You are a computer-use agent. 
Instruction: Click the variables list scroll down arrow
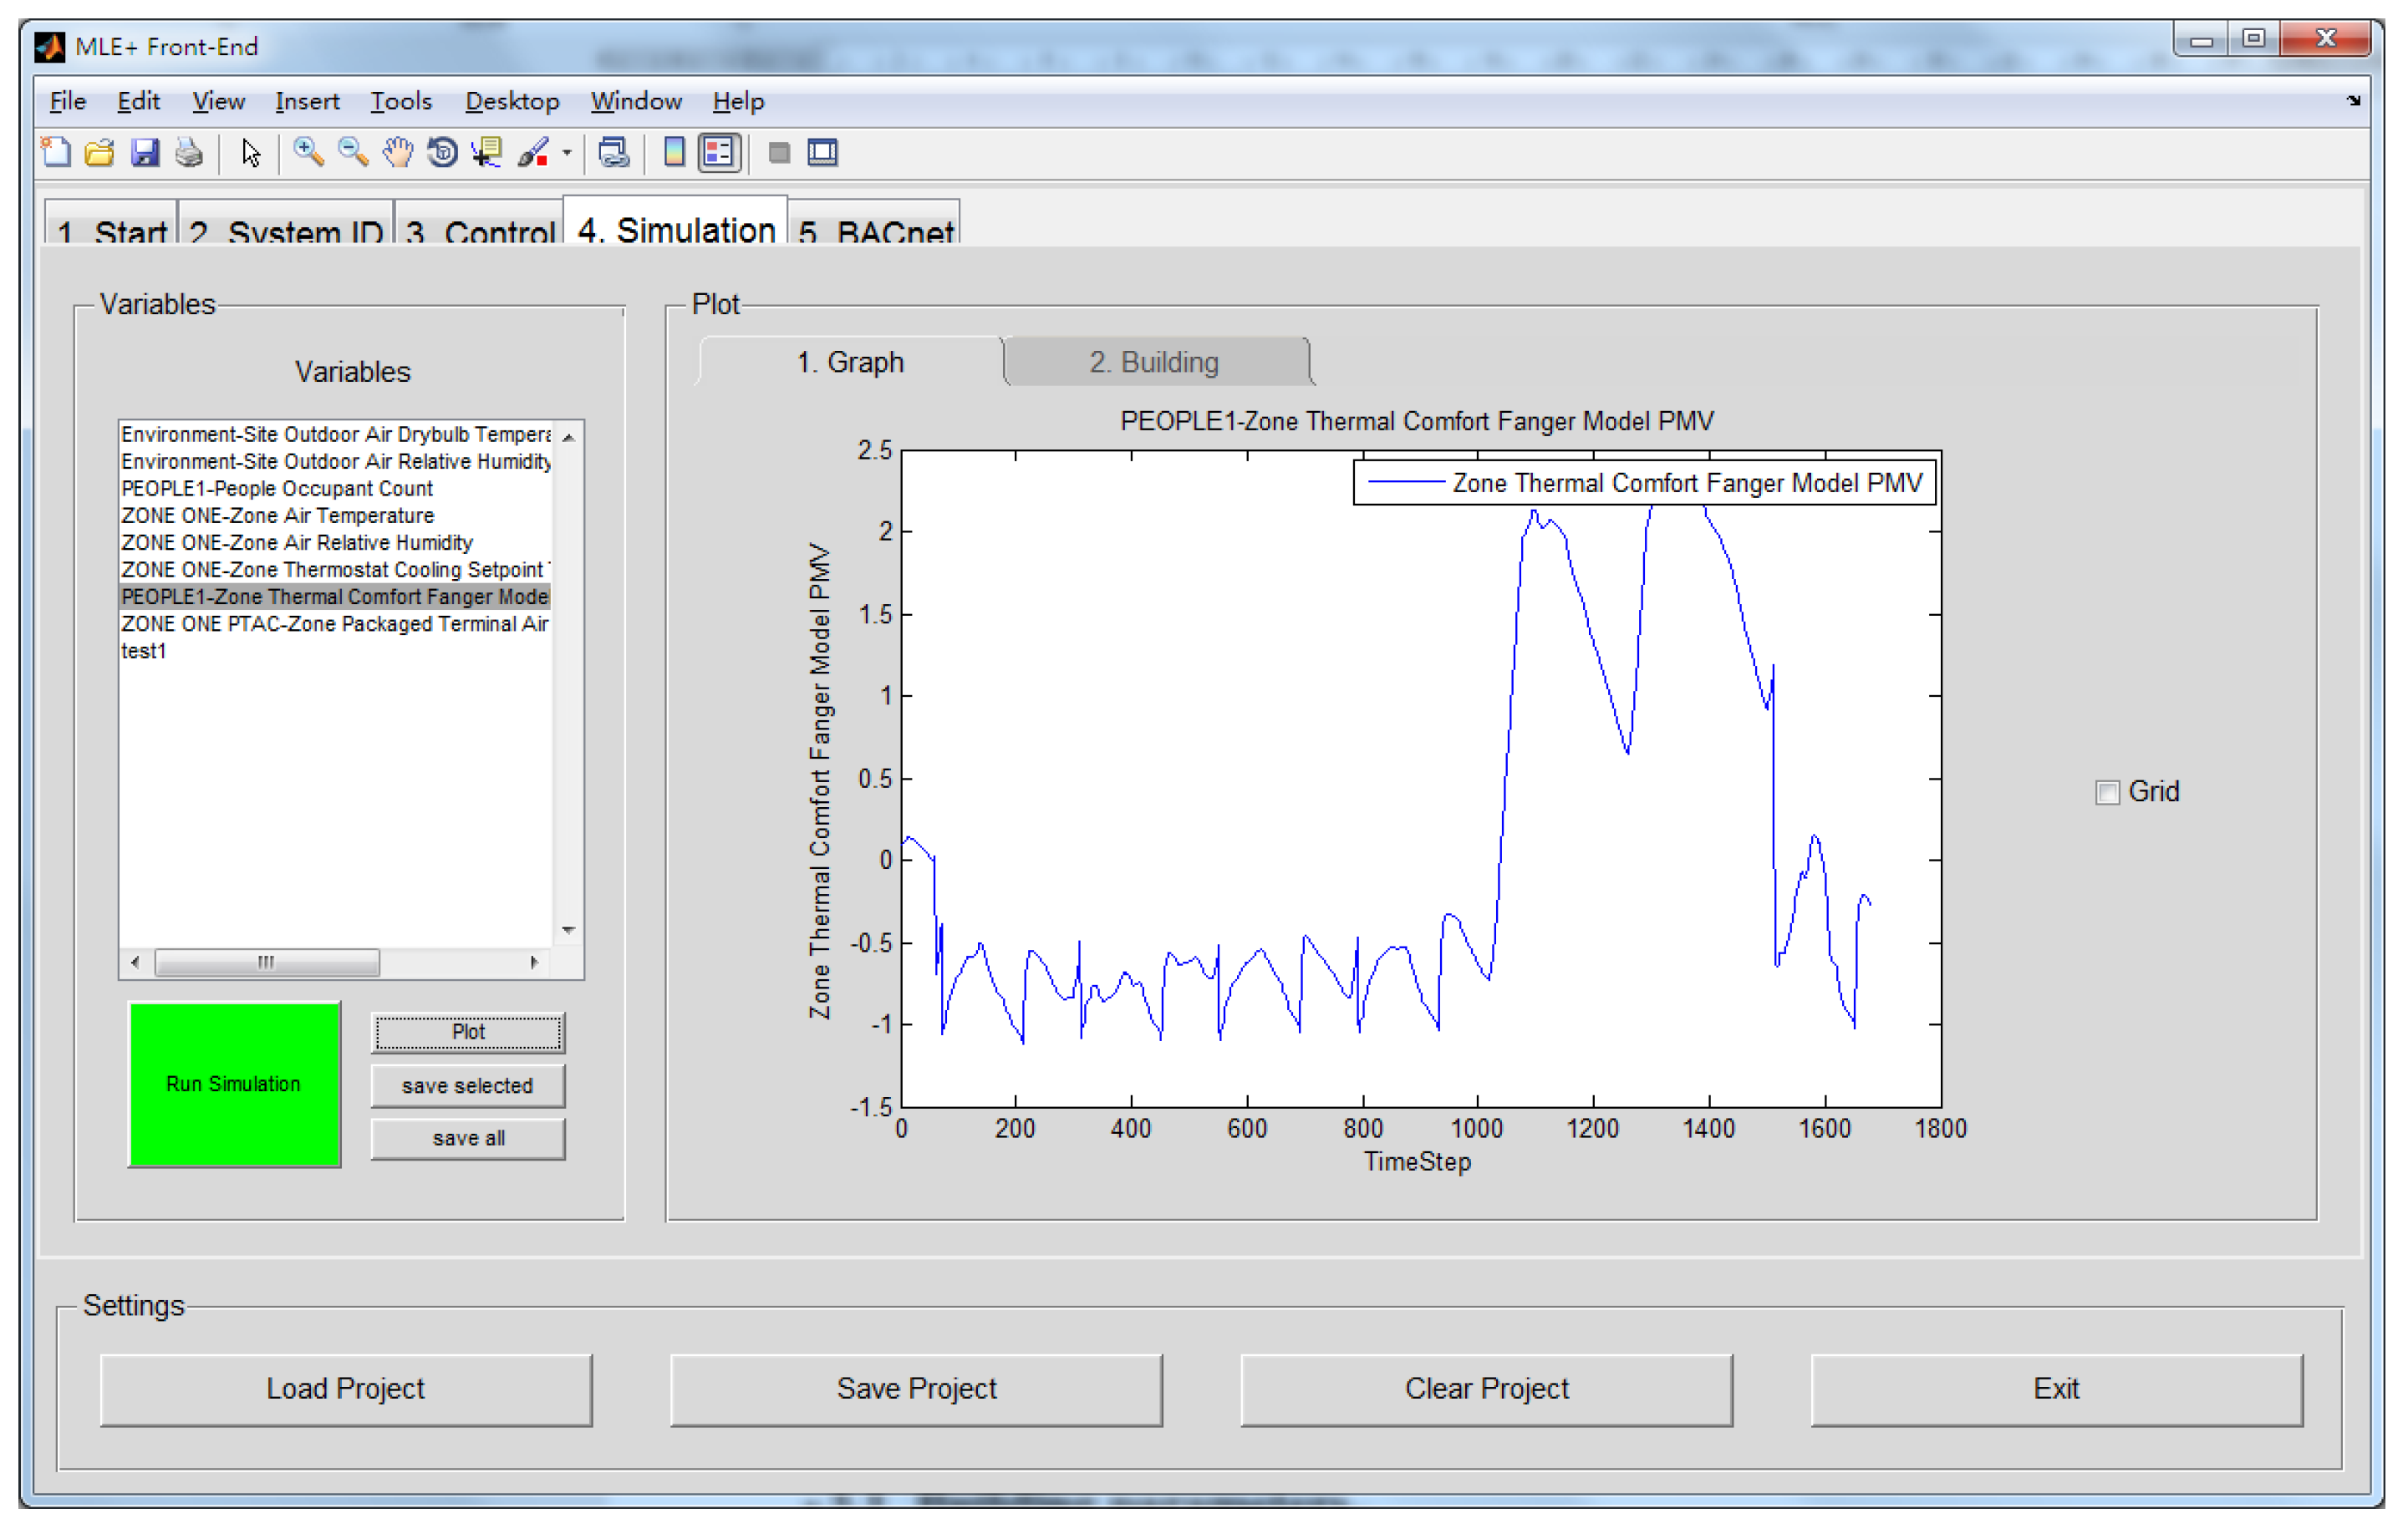pyautogui.click(x=568, y=931)
